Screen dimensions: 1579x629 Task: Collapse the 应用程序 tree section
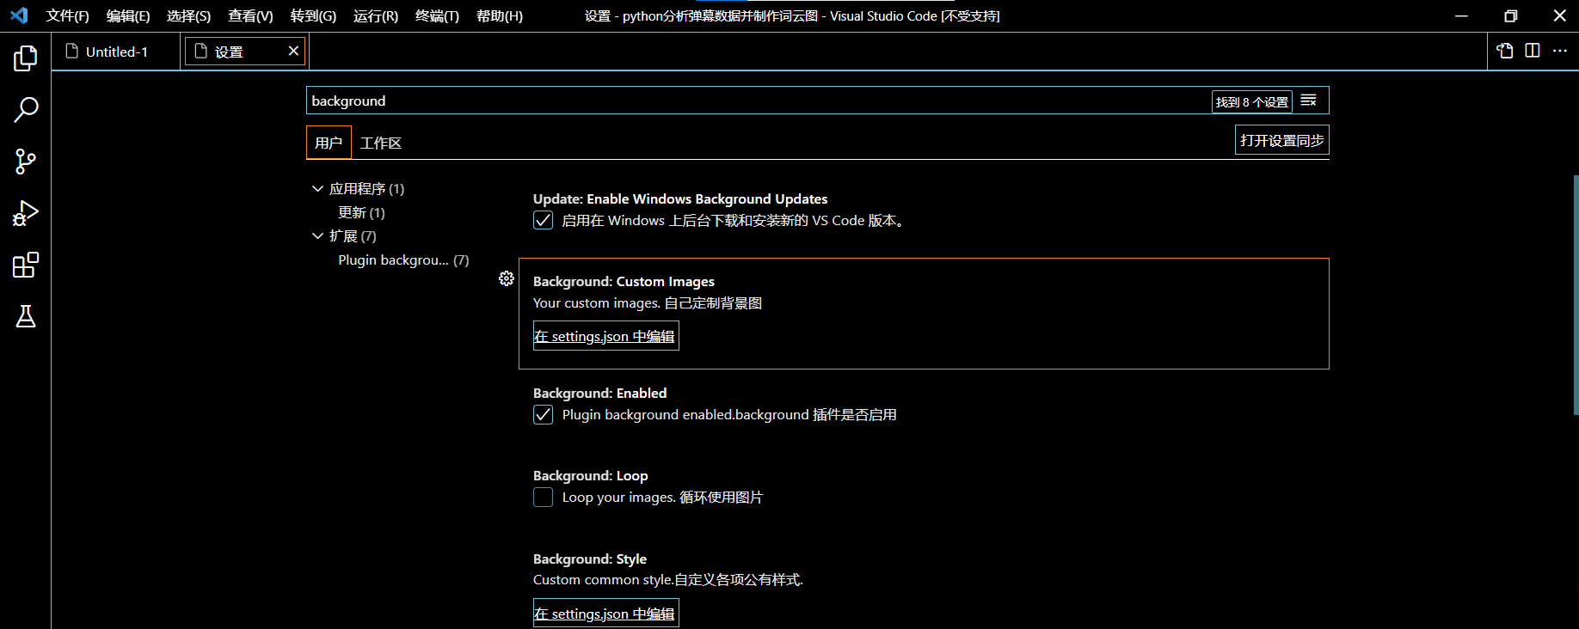coord(317,188)
